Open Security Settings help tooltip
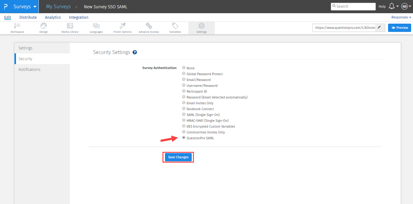Viewport: 413px width, 204px height. pos(134,52)
